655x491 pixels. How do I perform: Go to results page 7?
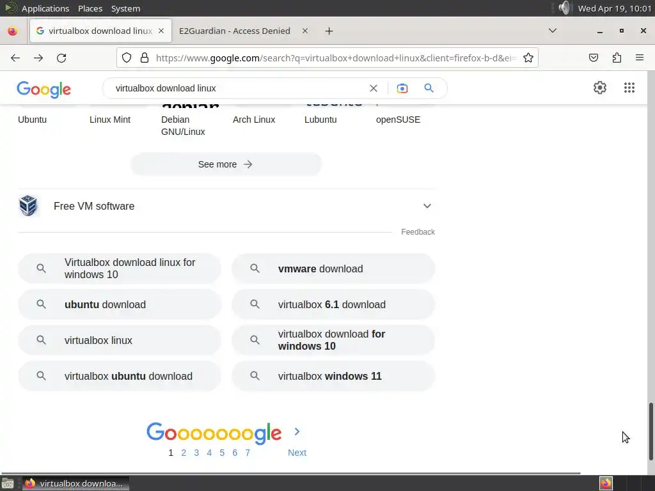pos(248,453)
